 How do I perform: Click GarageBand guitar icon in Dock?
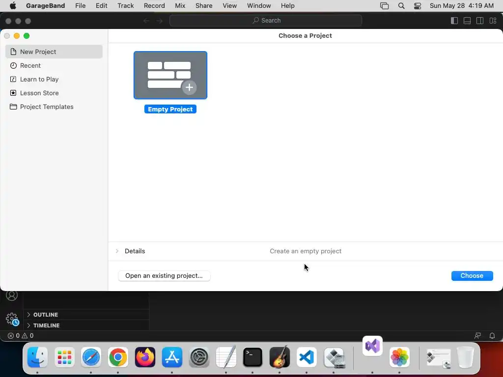point(279,356)
